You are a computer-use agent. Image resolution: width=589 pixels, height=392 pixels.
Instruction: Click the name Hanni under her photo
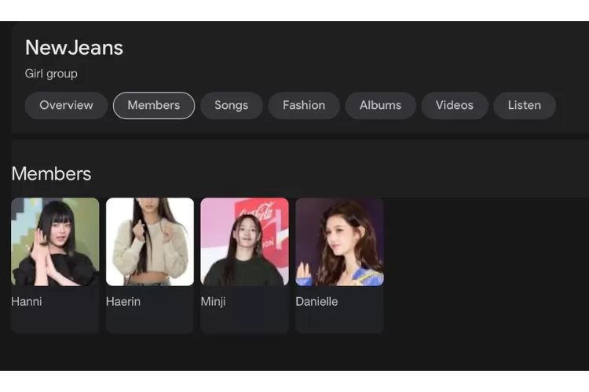27,302
